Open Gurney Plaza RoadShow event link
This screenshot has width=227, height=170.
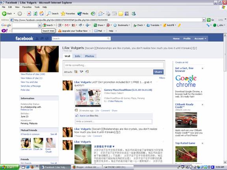(x=128, y=90)
